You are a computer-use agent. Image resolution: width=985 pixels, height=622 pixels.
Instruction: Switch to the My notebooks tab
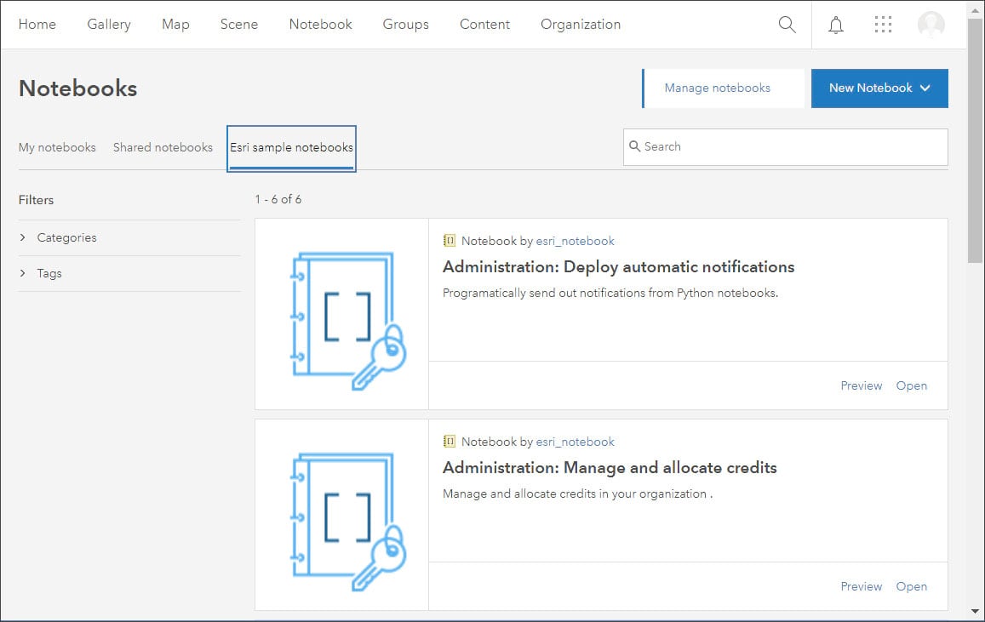(57, 147)
